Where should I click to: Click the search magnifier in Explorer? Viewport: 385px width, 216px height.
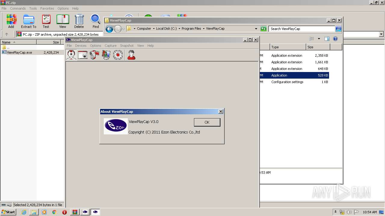pos(338,29)
